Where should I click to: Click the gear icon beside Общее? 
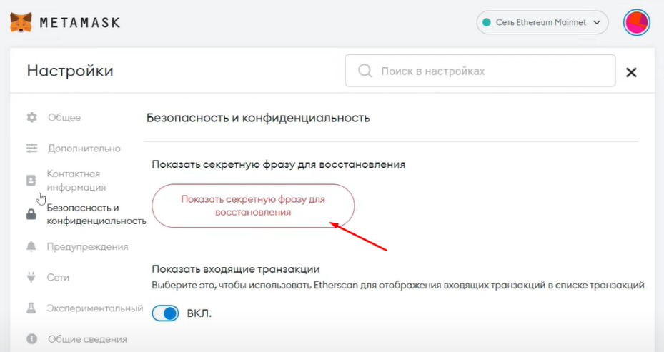(x=31, y=117)
